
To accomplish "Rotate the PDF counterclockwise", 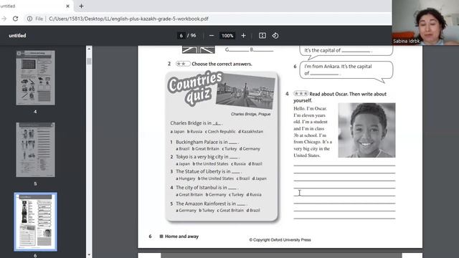I will [275, 36].
